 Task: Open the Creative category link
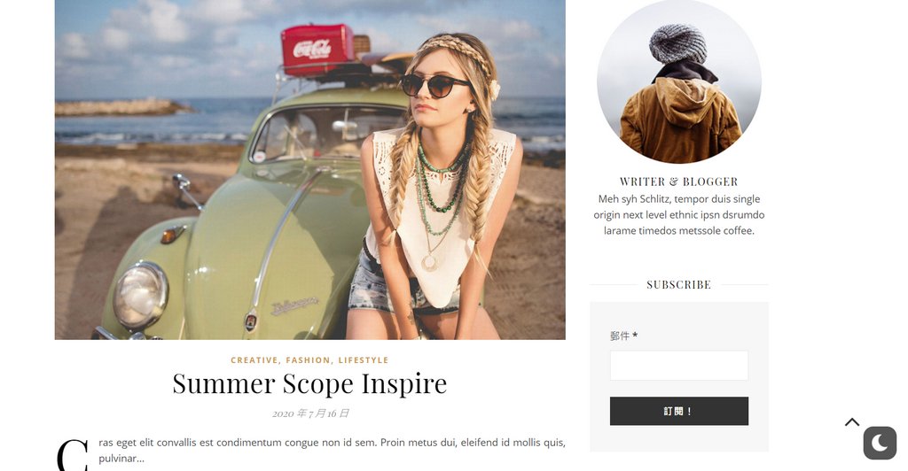254,360
